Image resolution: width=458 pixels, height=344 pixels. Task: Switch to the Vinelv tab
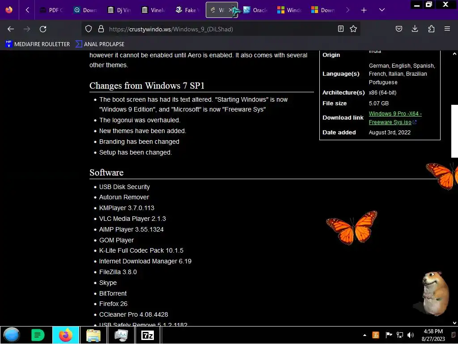click(x=153, y=10)
